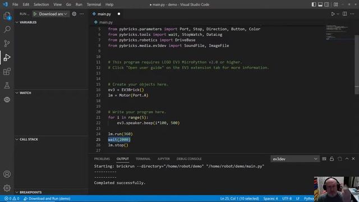Run Python file with editor play button
The height and width of the screenshot is (202, 359).
[333, 14]
